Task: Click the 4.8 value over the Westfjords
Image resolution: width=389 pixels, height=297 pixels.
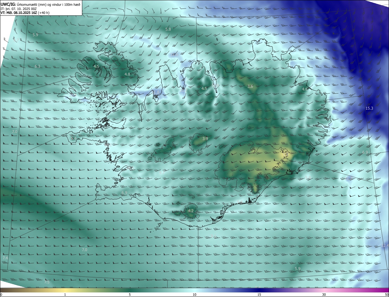Action: point(127,74)
